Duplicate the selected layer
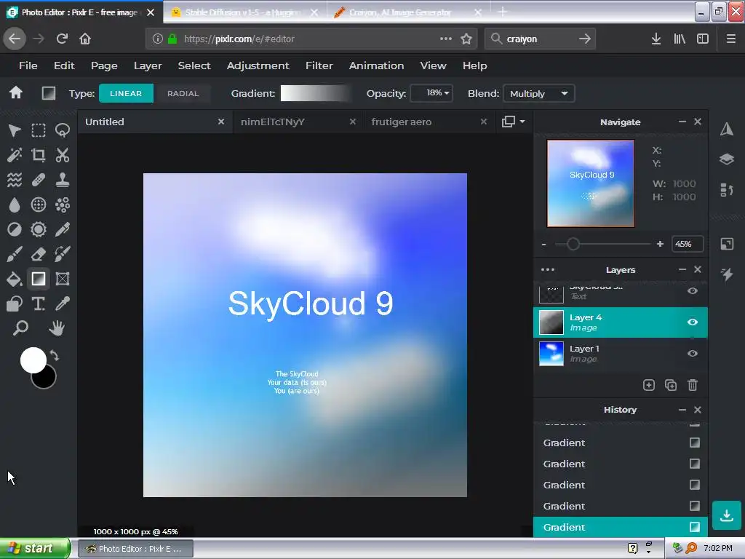This screenshot has width=745, height=559. [x=671, y=385]
